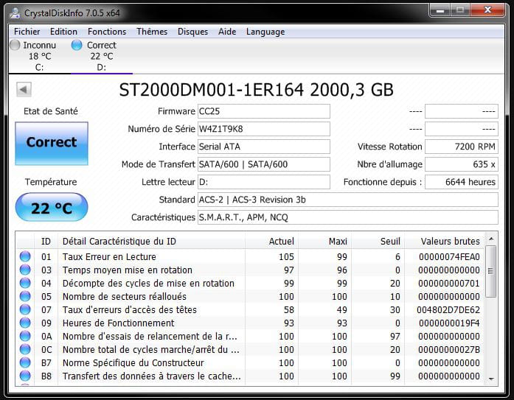Click raw value 0000000019F4

click(x=449, y=323)
